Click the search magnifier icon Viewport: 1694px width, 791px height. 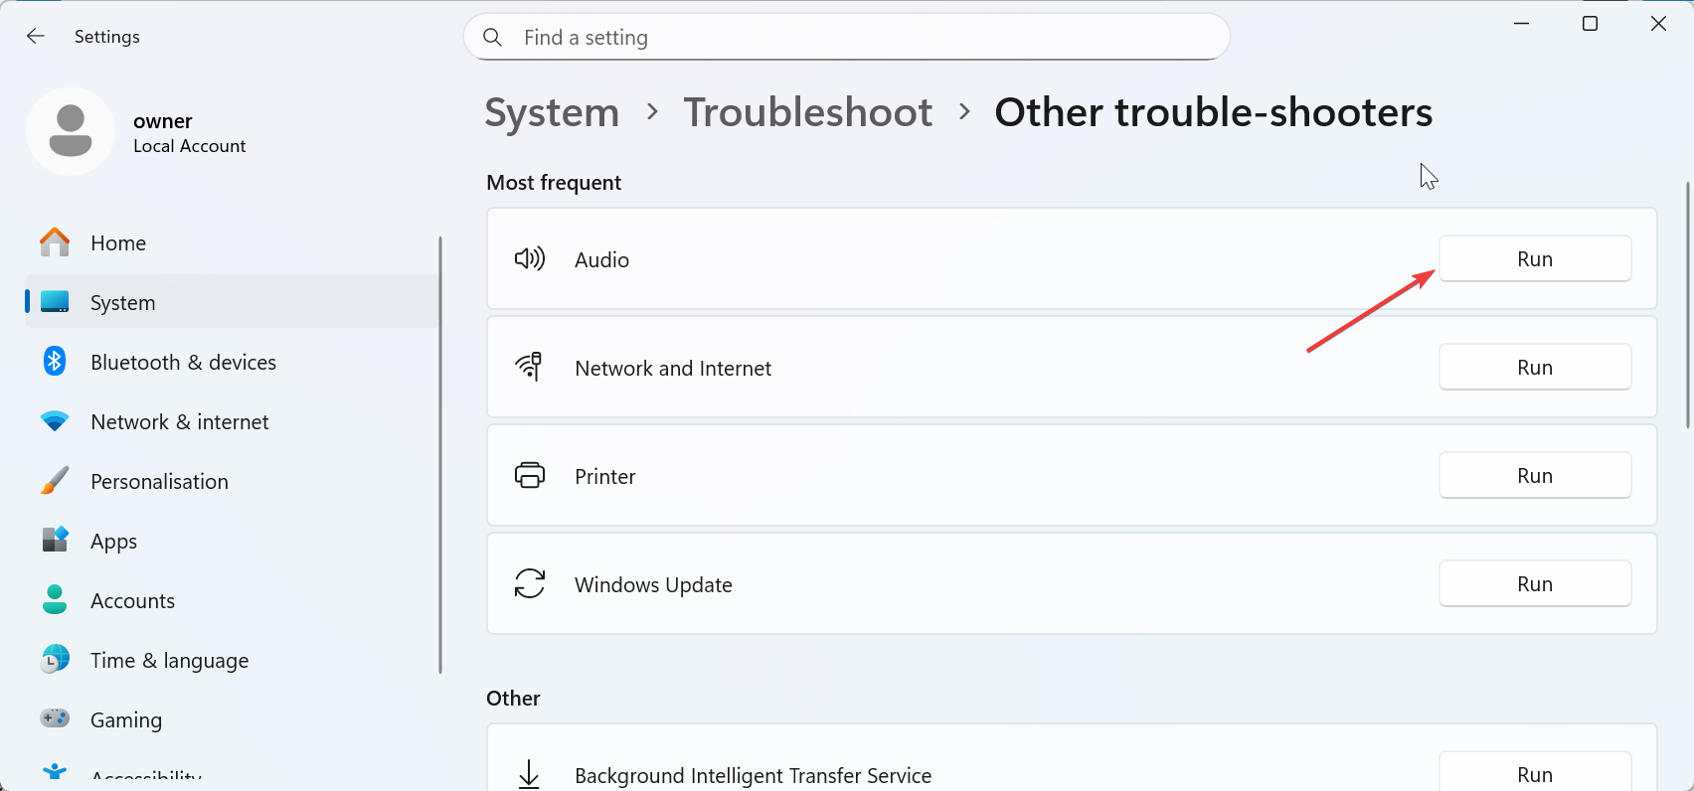tap(492, 38)
